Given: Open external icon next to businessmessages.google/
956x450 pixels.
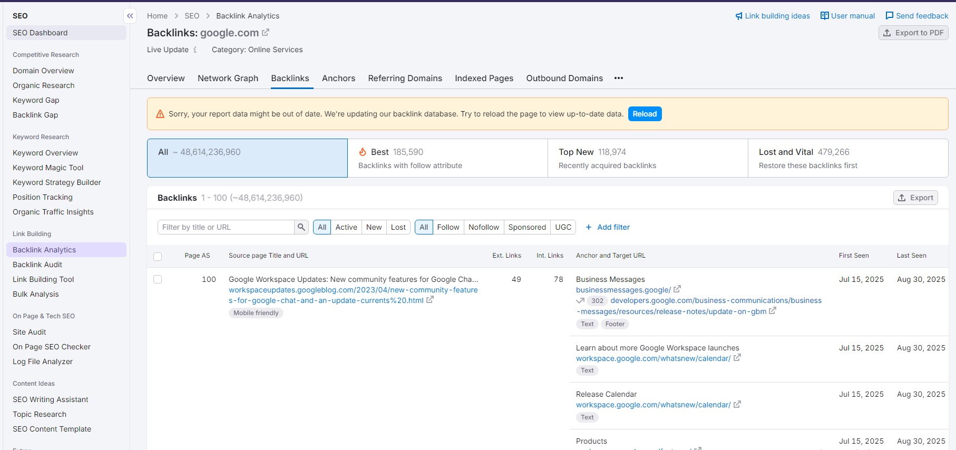Looking at the screenshot, I should coord(677,289).
